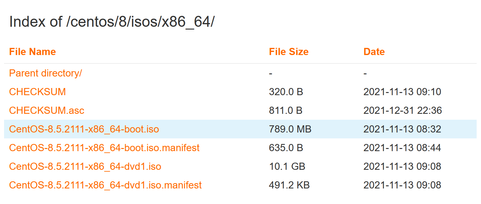Click the 2021-11-13 09:10 date cell
Viewport: 481px width, 204px height.
click(402, 92)
